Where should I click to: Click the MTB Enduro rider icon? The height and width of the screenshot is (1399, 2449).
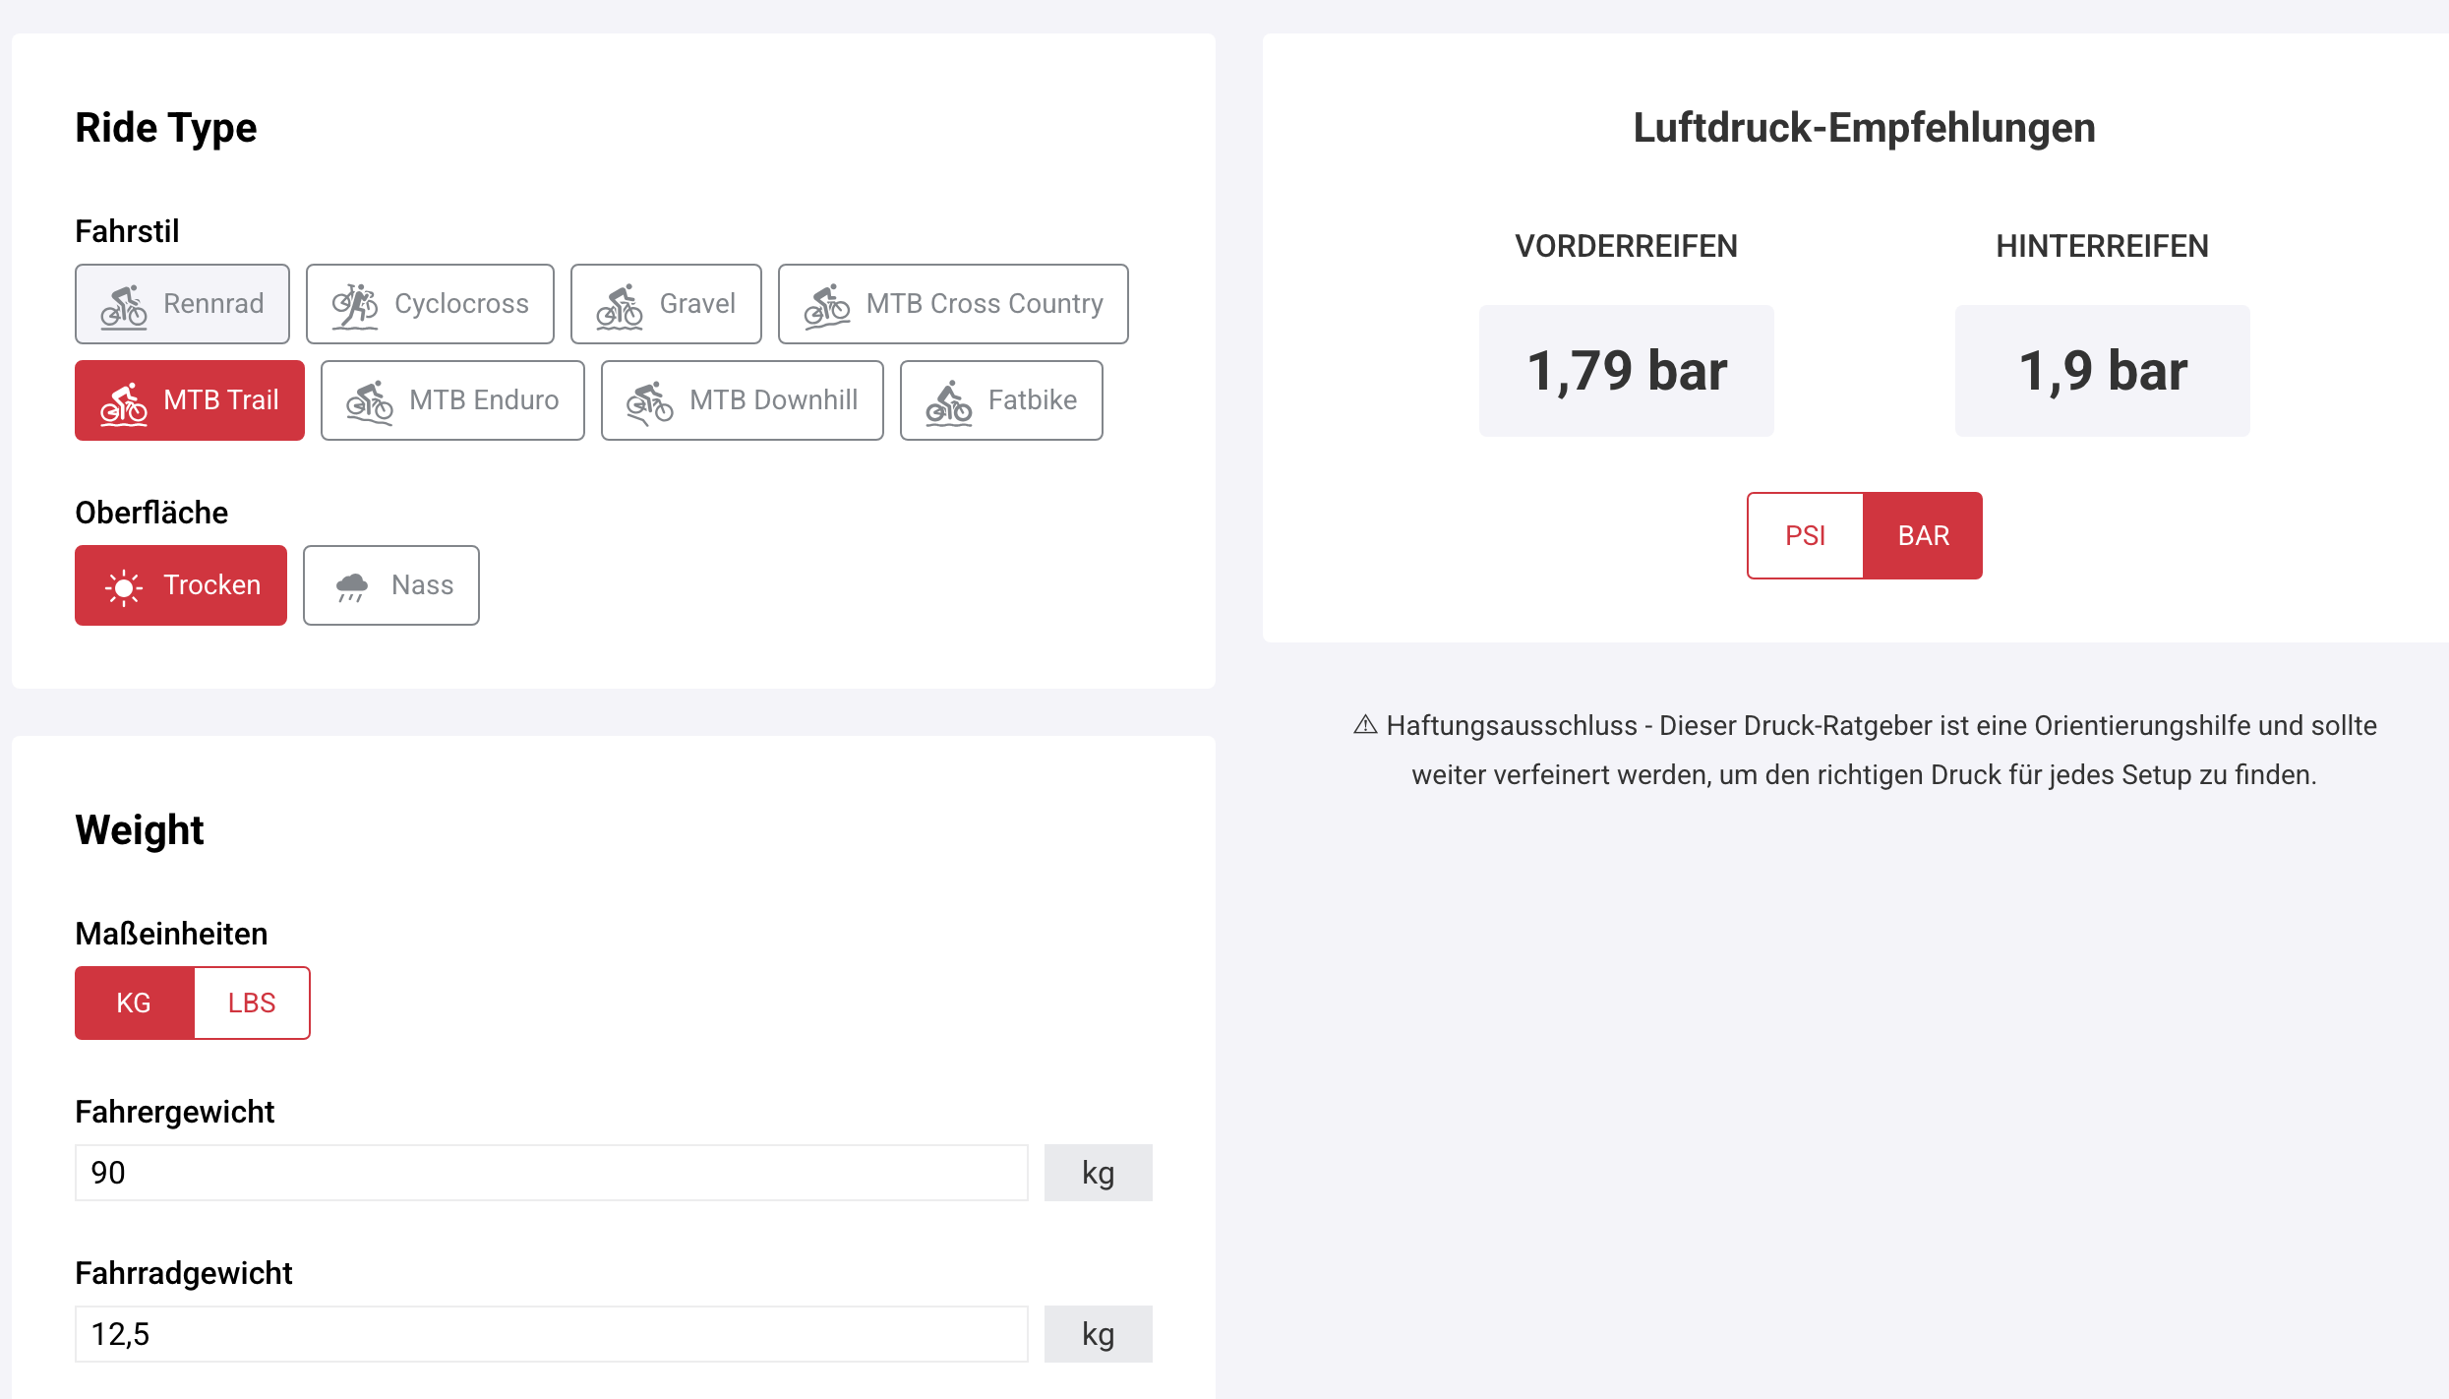coord(370,402)
